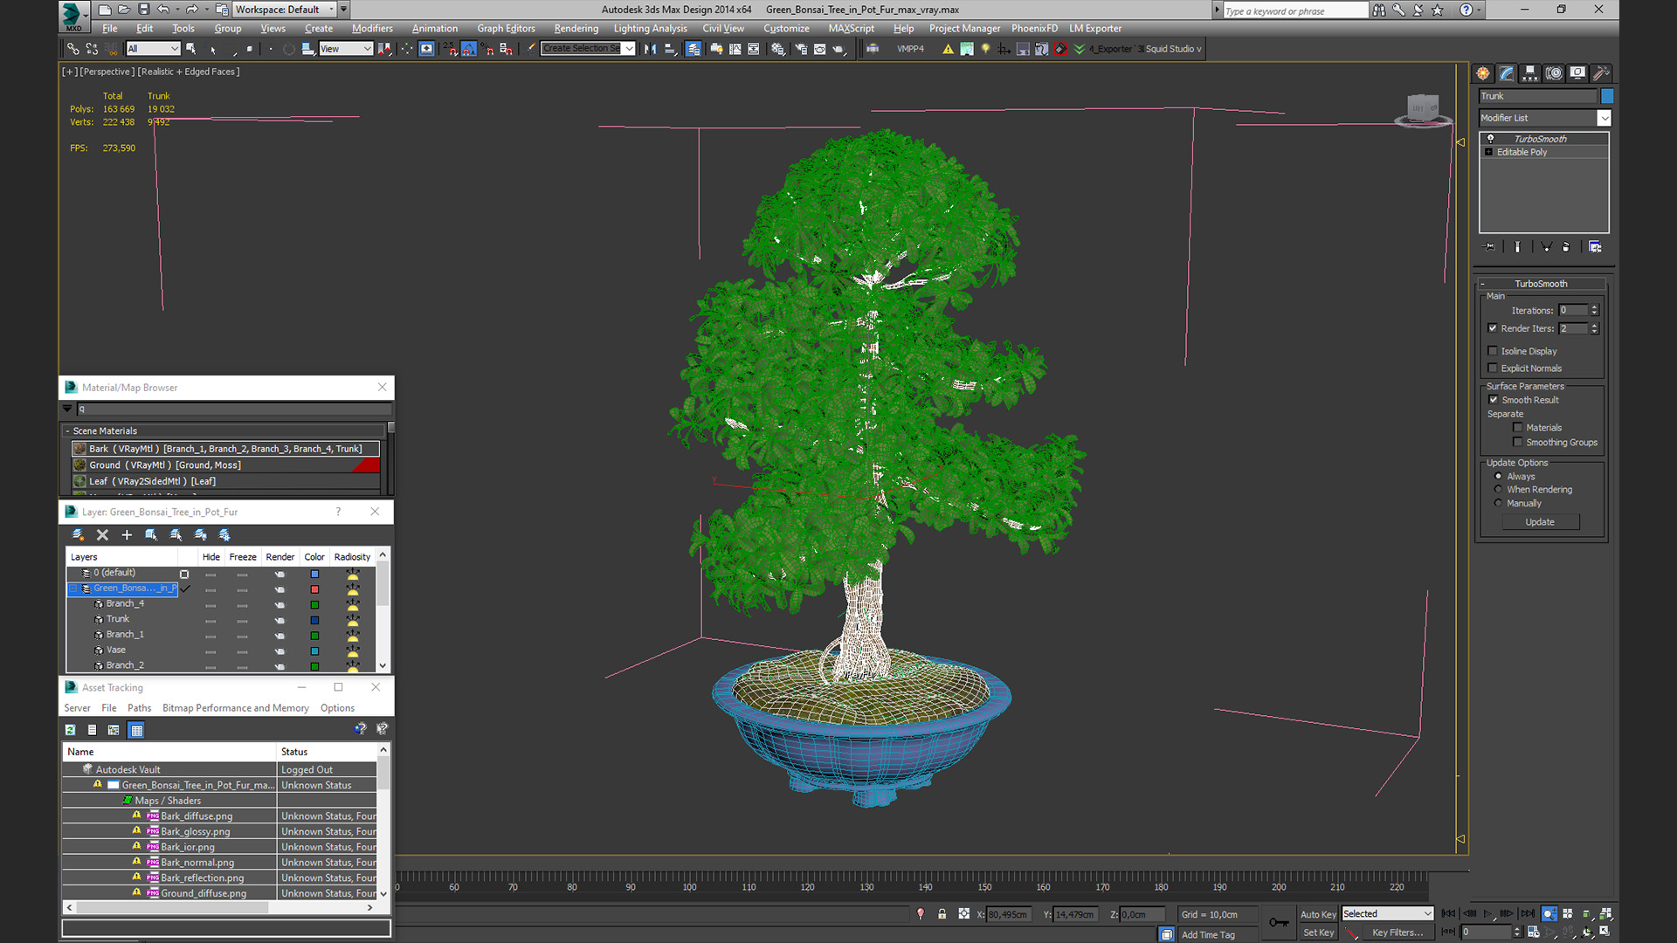Click the Select and Link chain icon
Viewport: 1677px width, 943px height.
73,49
